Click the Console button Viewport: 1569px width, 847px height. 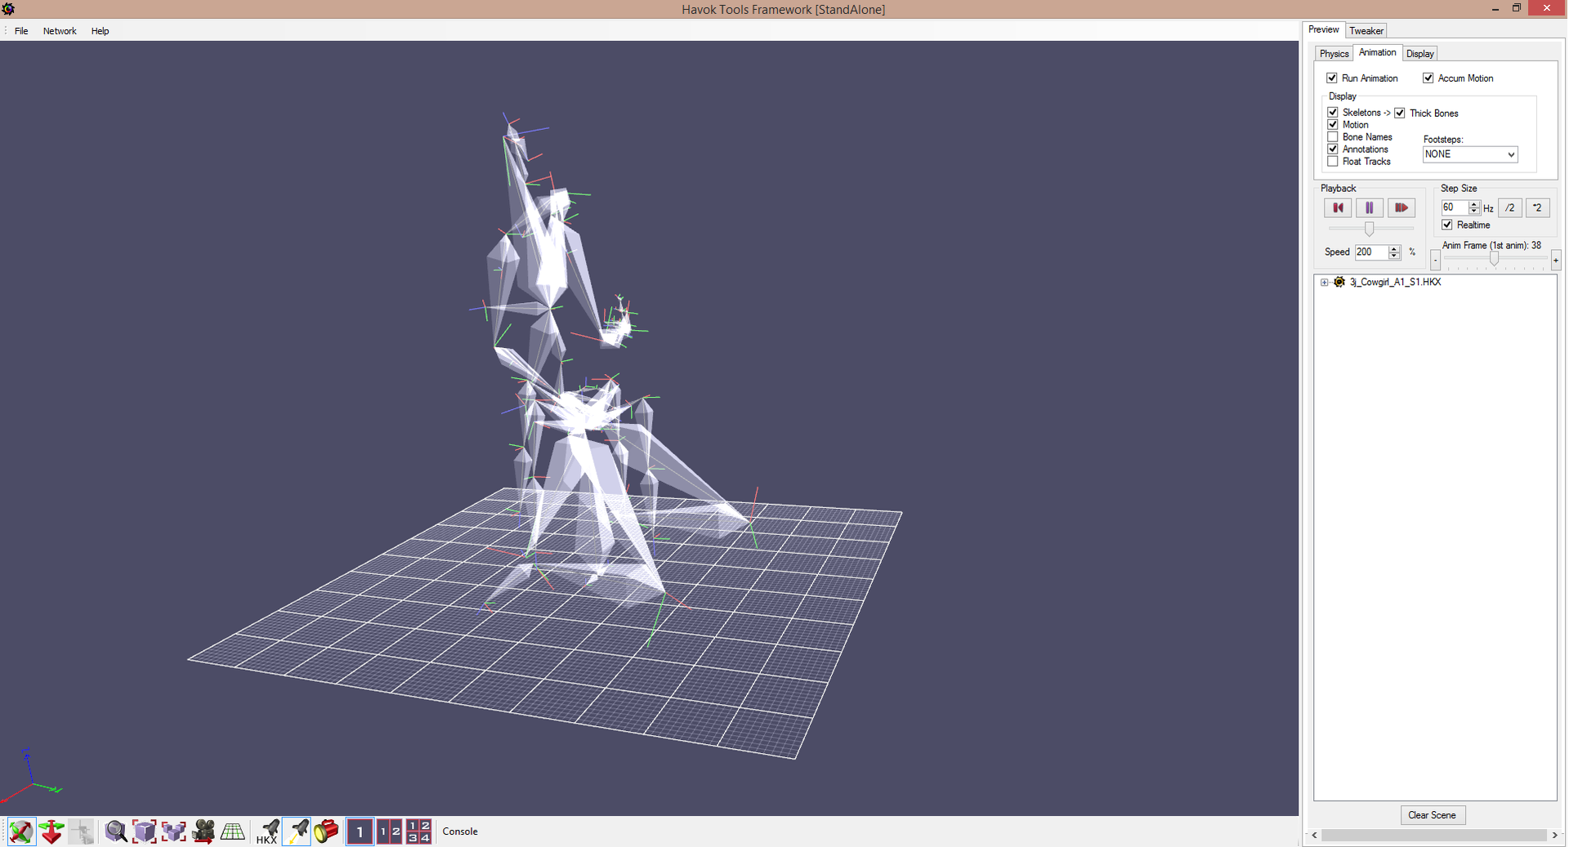click(460, 831)
